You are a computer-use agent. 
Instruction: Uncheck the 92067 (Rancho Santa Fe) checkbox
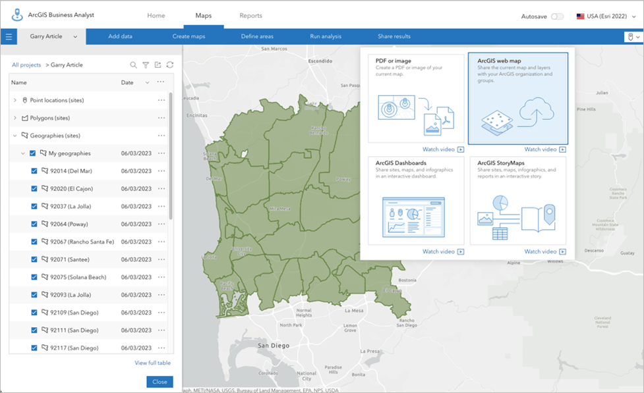pos(34,242)
